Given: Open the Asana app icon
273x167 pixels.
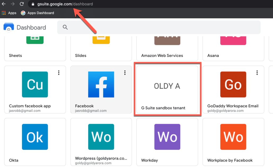Looking at the screenshot, I should 233,40.
